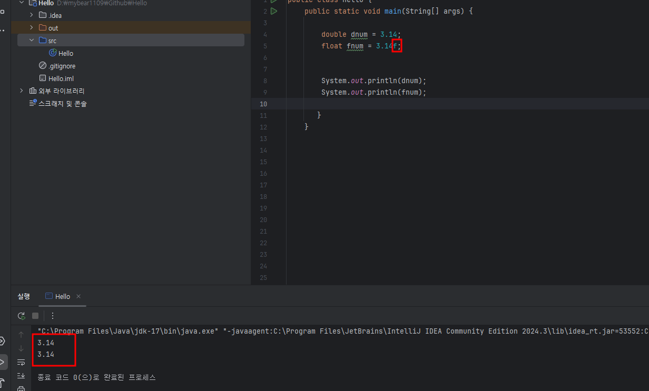Select the .gitignore file name

(x=62, y=66)
